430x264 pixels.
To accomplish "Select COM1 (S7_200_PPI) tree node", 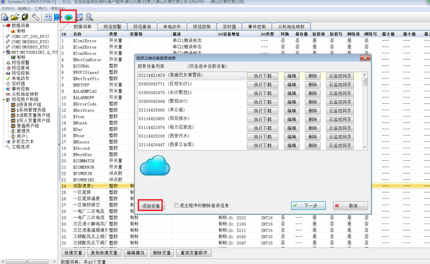I will pos(30,36).
